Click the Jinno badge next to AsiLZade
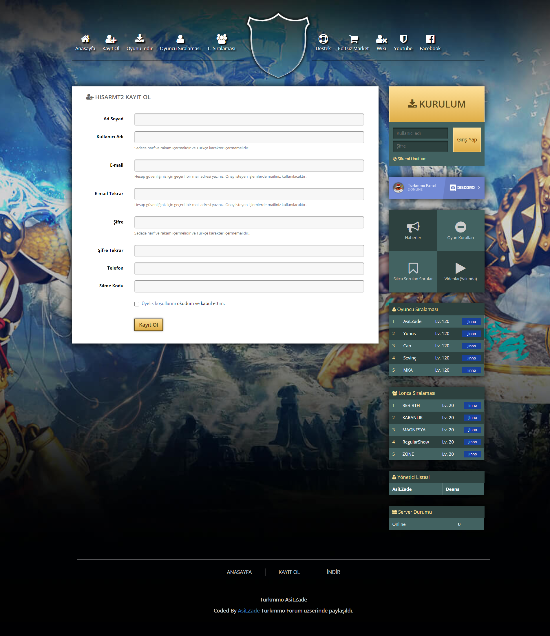Screen dimensions: 550x636 471,322
